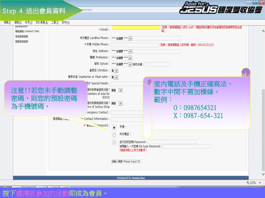Select 手機 as default password option
265x198 pixels.
(114, 127)
